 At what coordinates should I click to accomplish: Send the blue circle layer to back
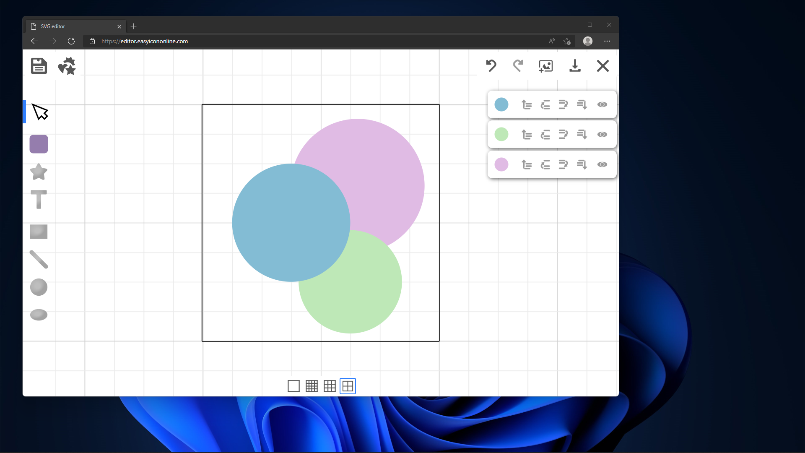click(x=582, y=104)
